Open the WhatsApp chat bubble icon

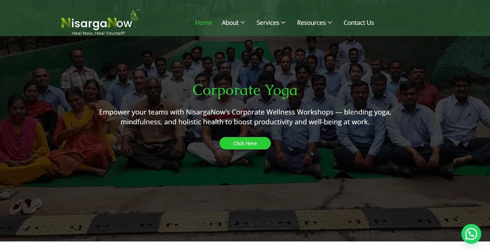(x=471, y=234)
